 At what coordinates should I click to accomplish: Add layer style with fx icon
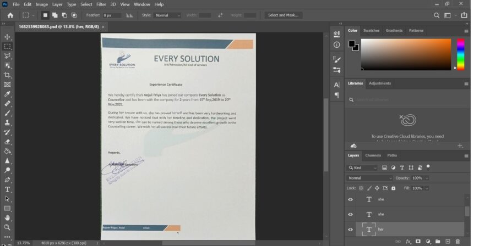click(409, 242)
